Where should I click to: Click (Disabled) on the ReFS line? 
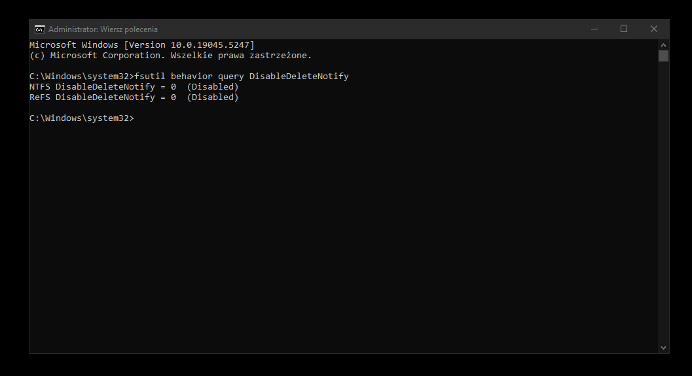point(213,97)
